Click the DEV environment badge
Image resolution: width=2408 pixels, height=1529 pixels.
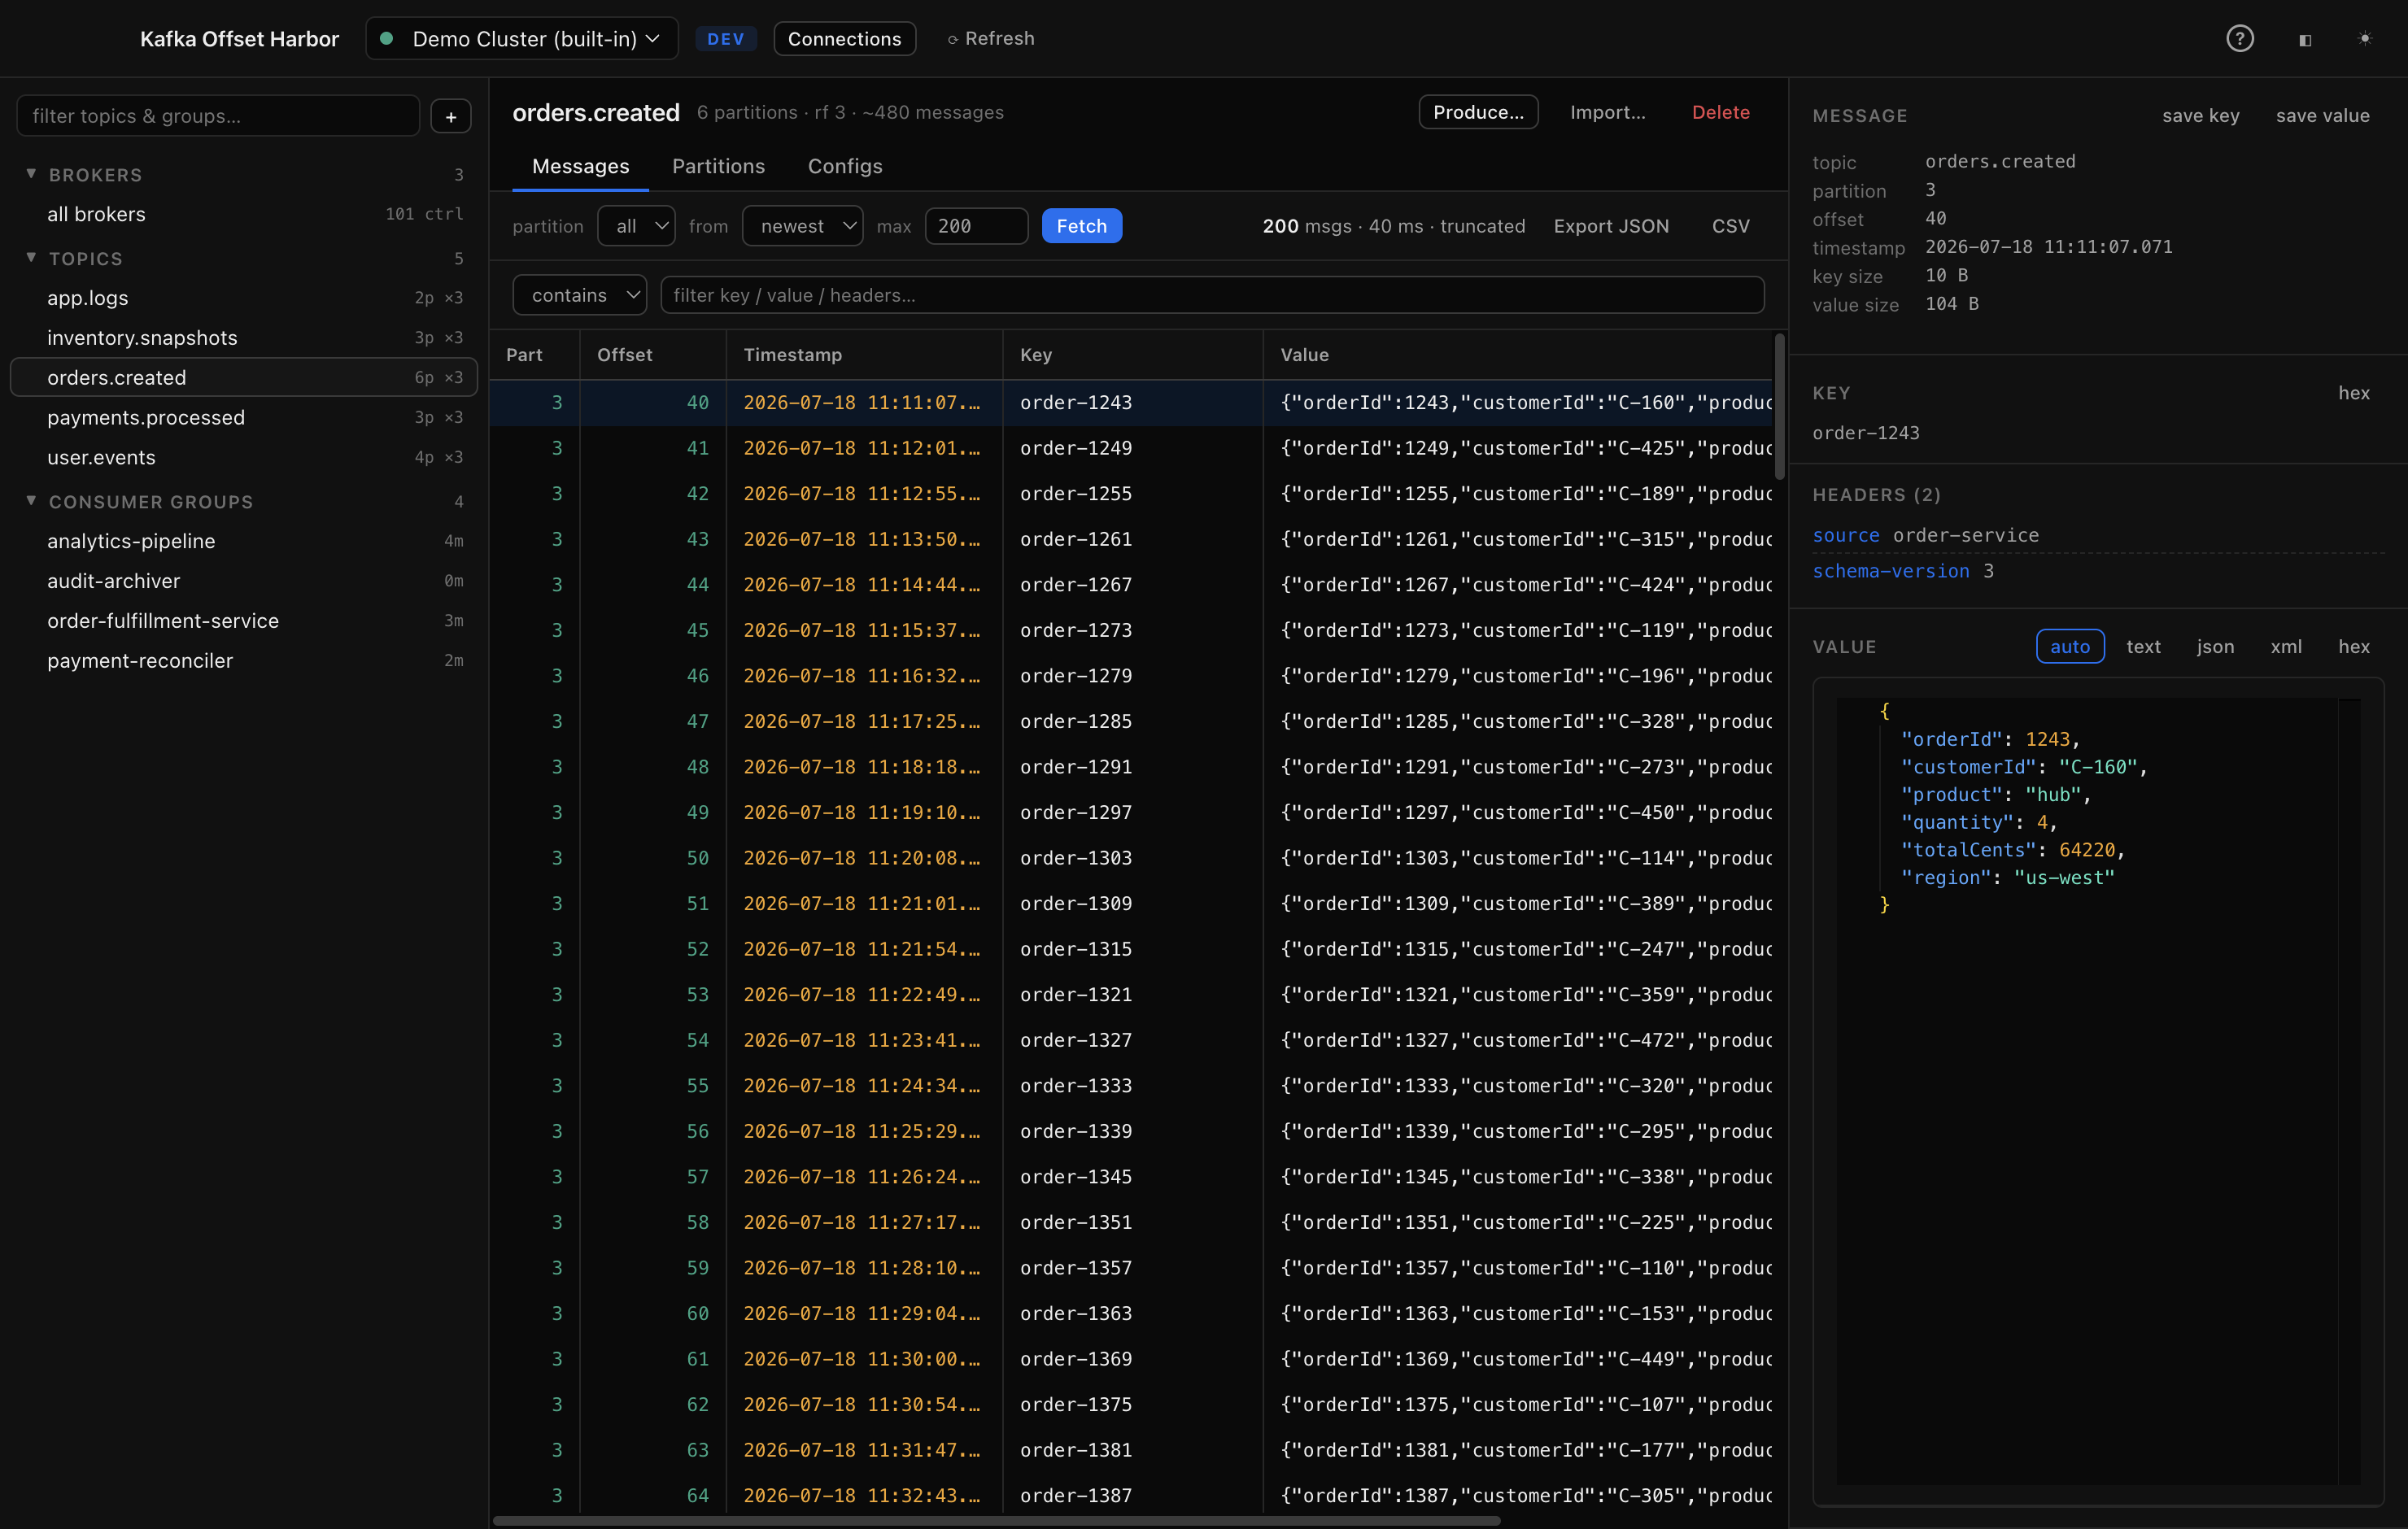[726, 39]
